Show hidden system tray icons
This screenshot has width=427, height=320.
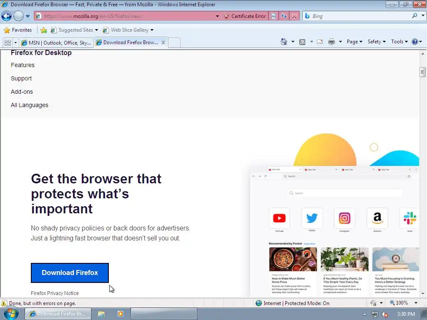point(364,314)
